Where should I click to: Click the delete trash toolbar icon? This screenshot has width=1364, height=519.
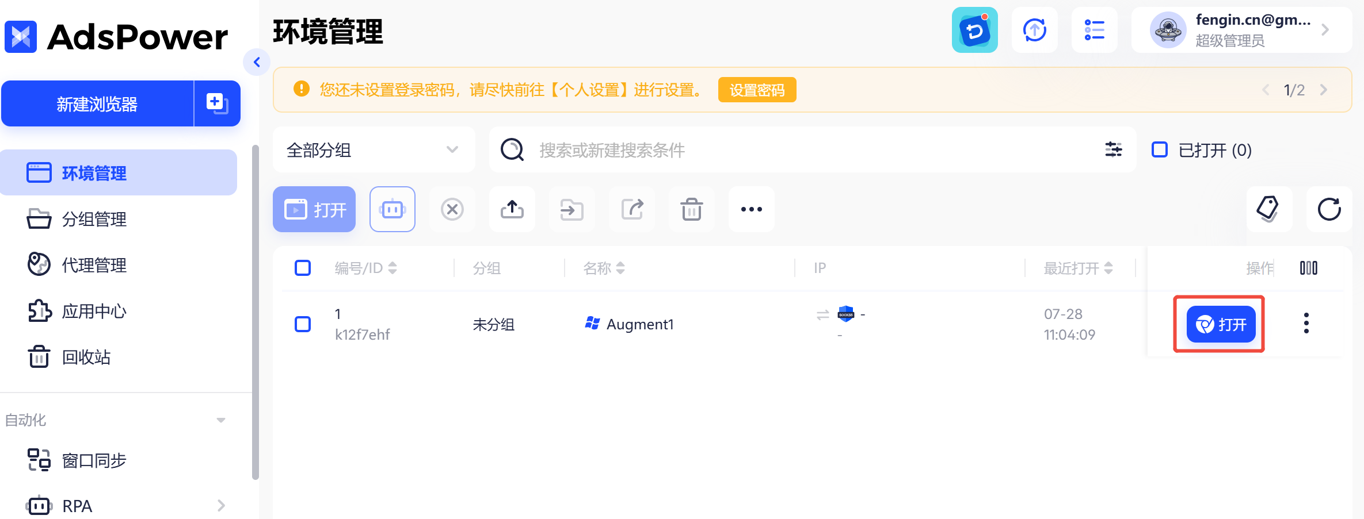point(692,209)
